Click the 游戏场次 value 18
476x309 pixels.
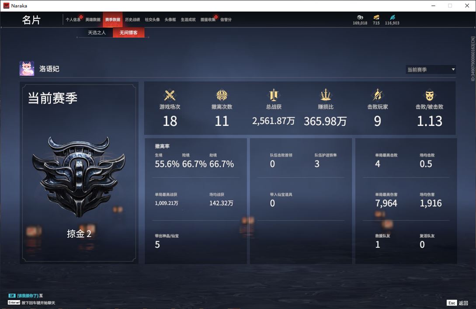[x=170, y=121]
